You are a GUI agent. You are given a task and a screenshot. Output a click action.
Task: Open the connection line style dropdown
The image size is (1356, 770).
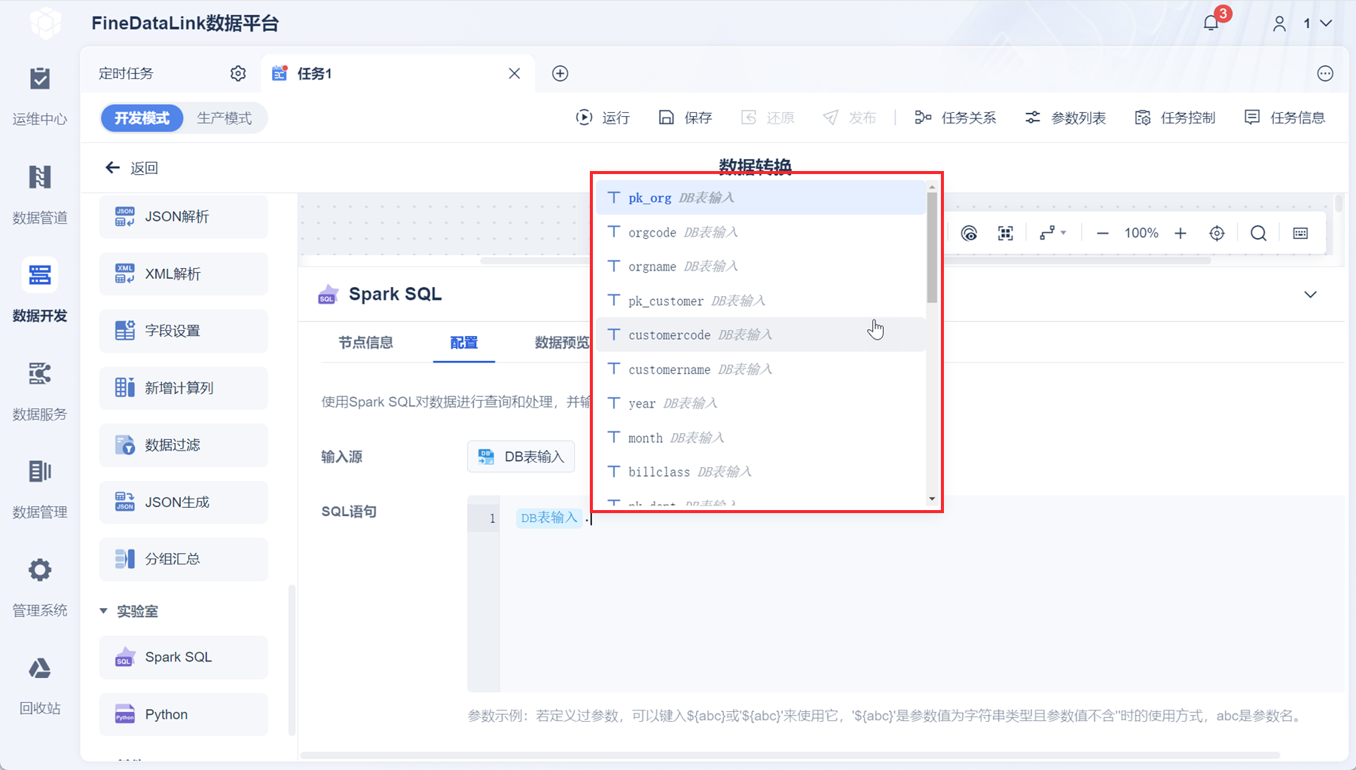pyautogui.click(x=1052, y=234)
